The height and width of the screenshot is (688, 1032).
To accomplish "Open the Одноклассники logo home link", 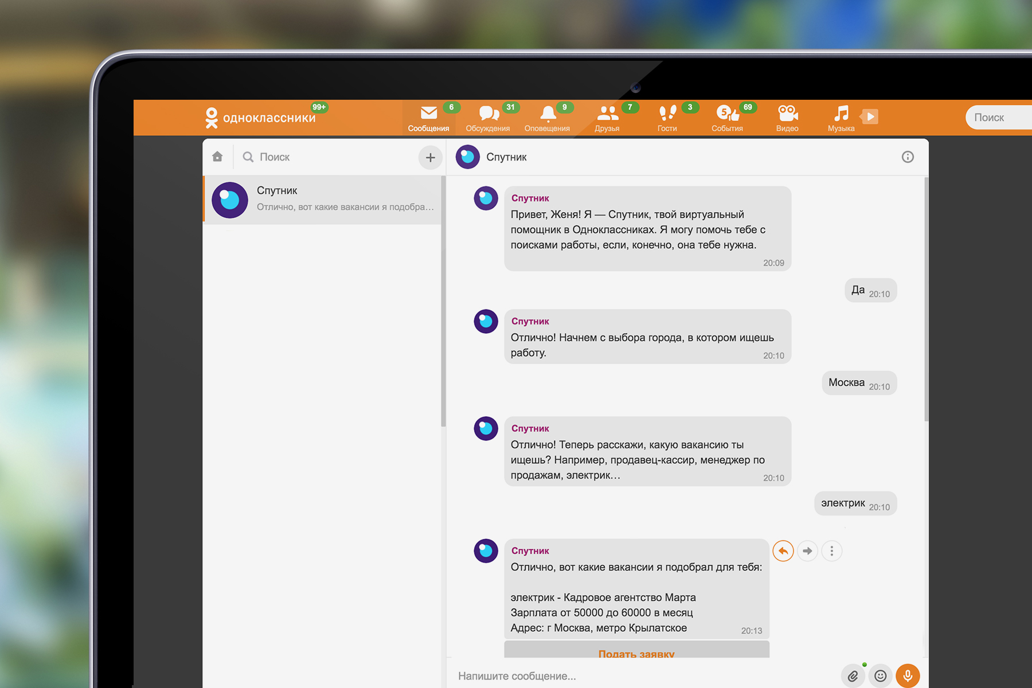I will (260, 118).
